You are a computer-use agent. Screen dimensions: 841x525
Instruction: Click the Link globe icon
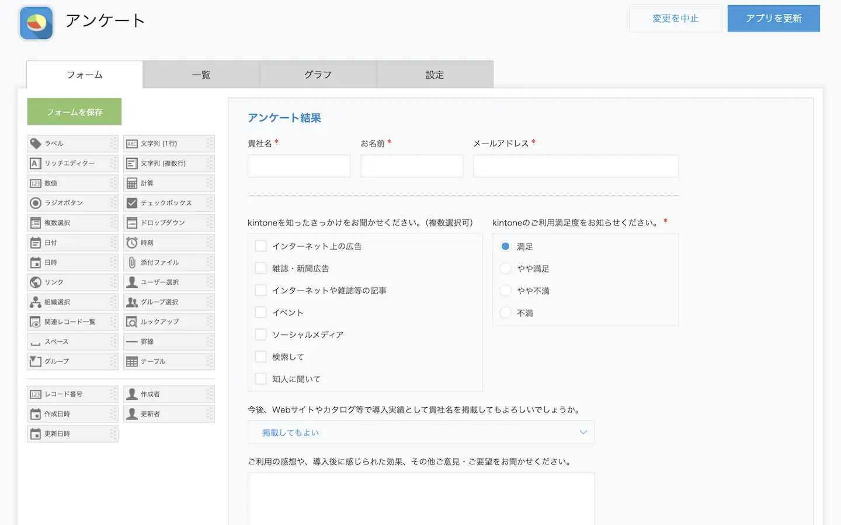36,282
